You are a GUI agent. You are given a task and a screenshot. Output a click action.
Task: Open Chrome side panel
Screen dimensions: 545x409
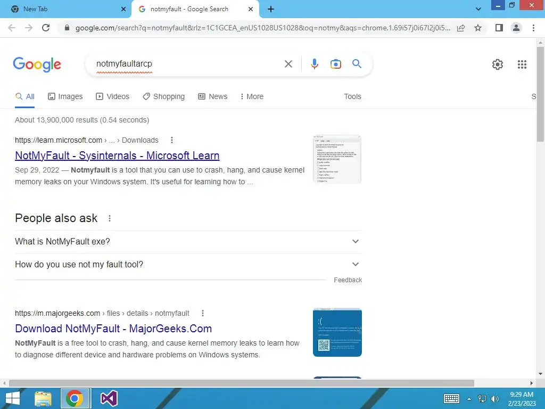pyautogui.click(x=499, y=28)
